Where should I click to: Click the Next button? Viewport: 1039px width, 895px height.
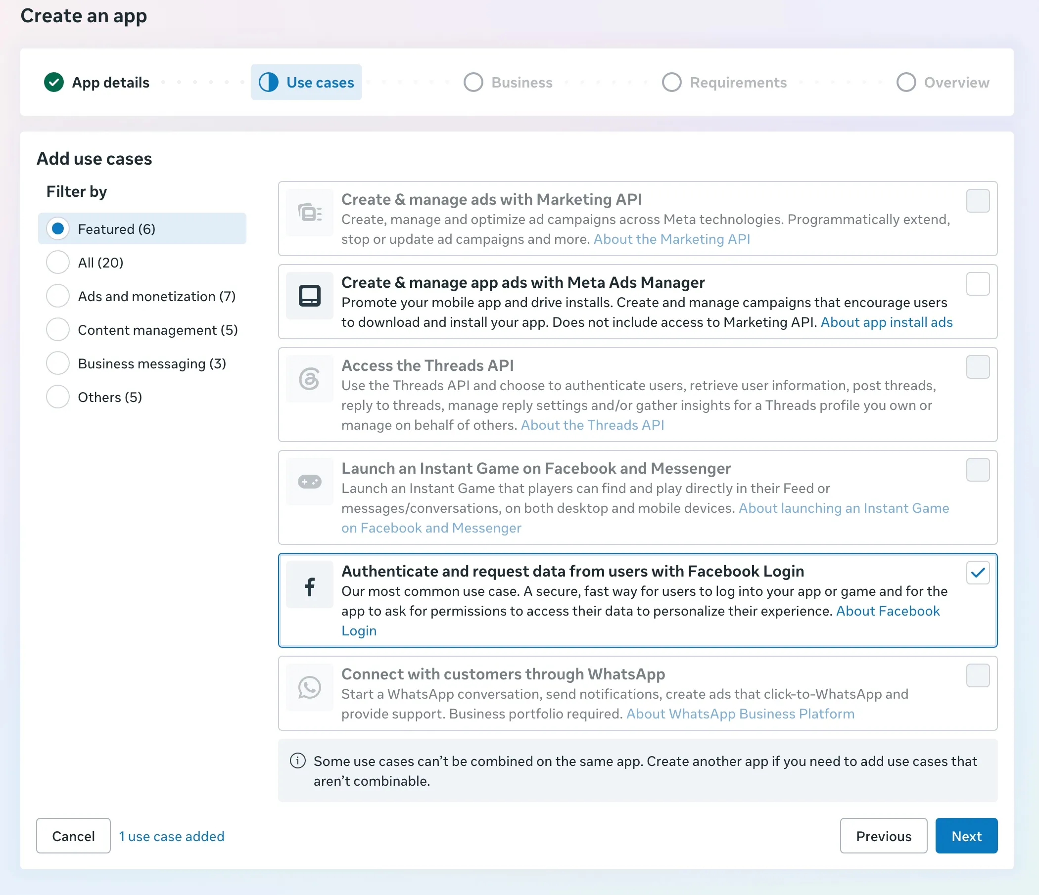coord(966,836)
